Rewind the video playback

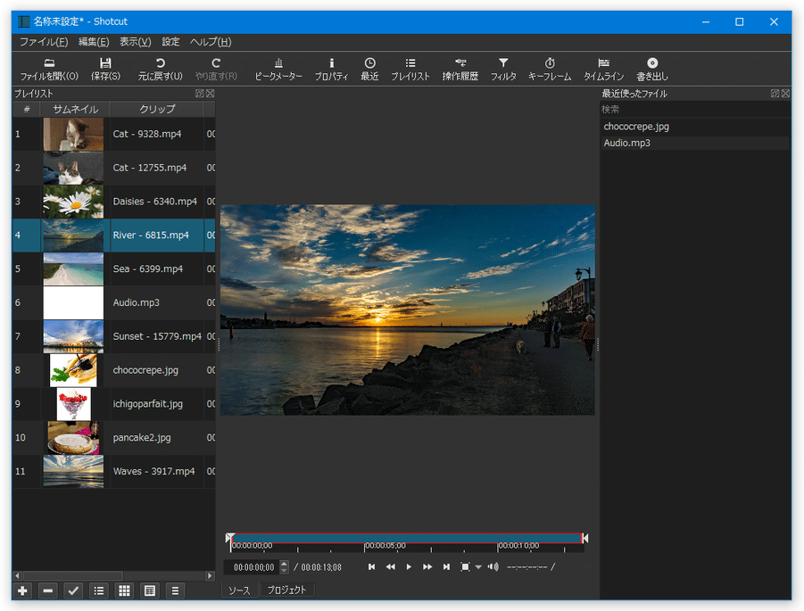390,567
